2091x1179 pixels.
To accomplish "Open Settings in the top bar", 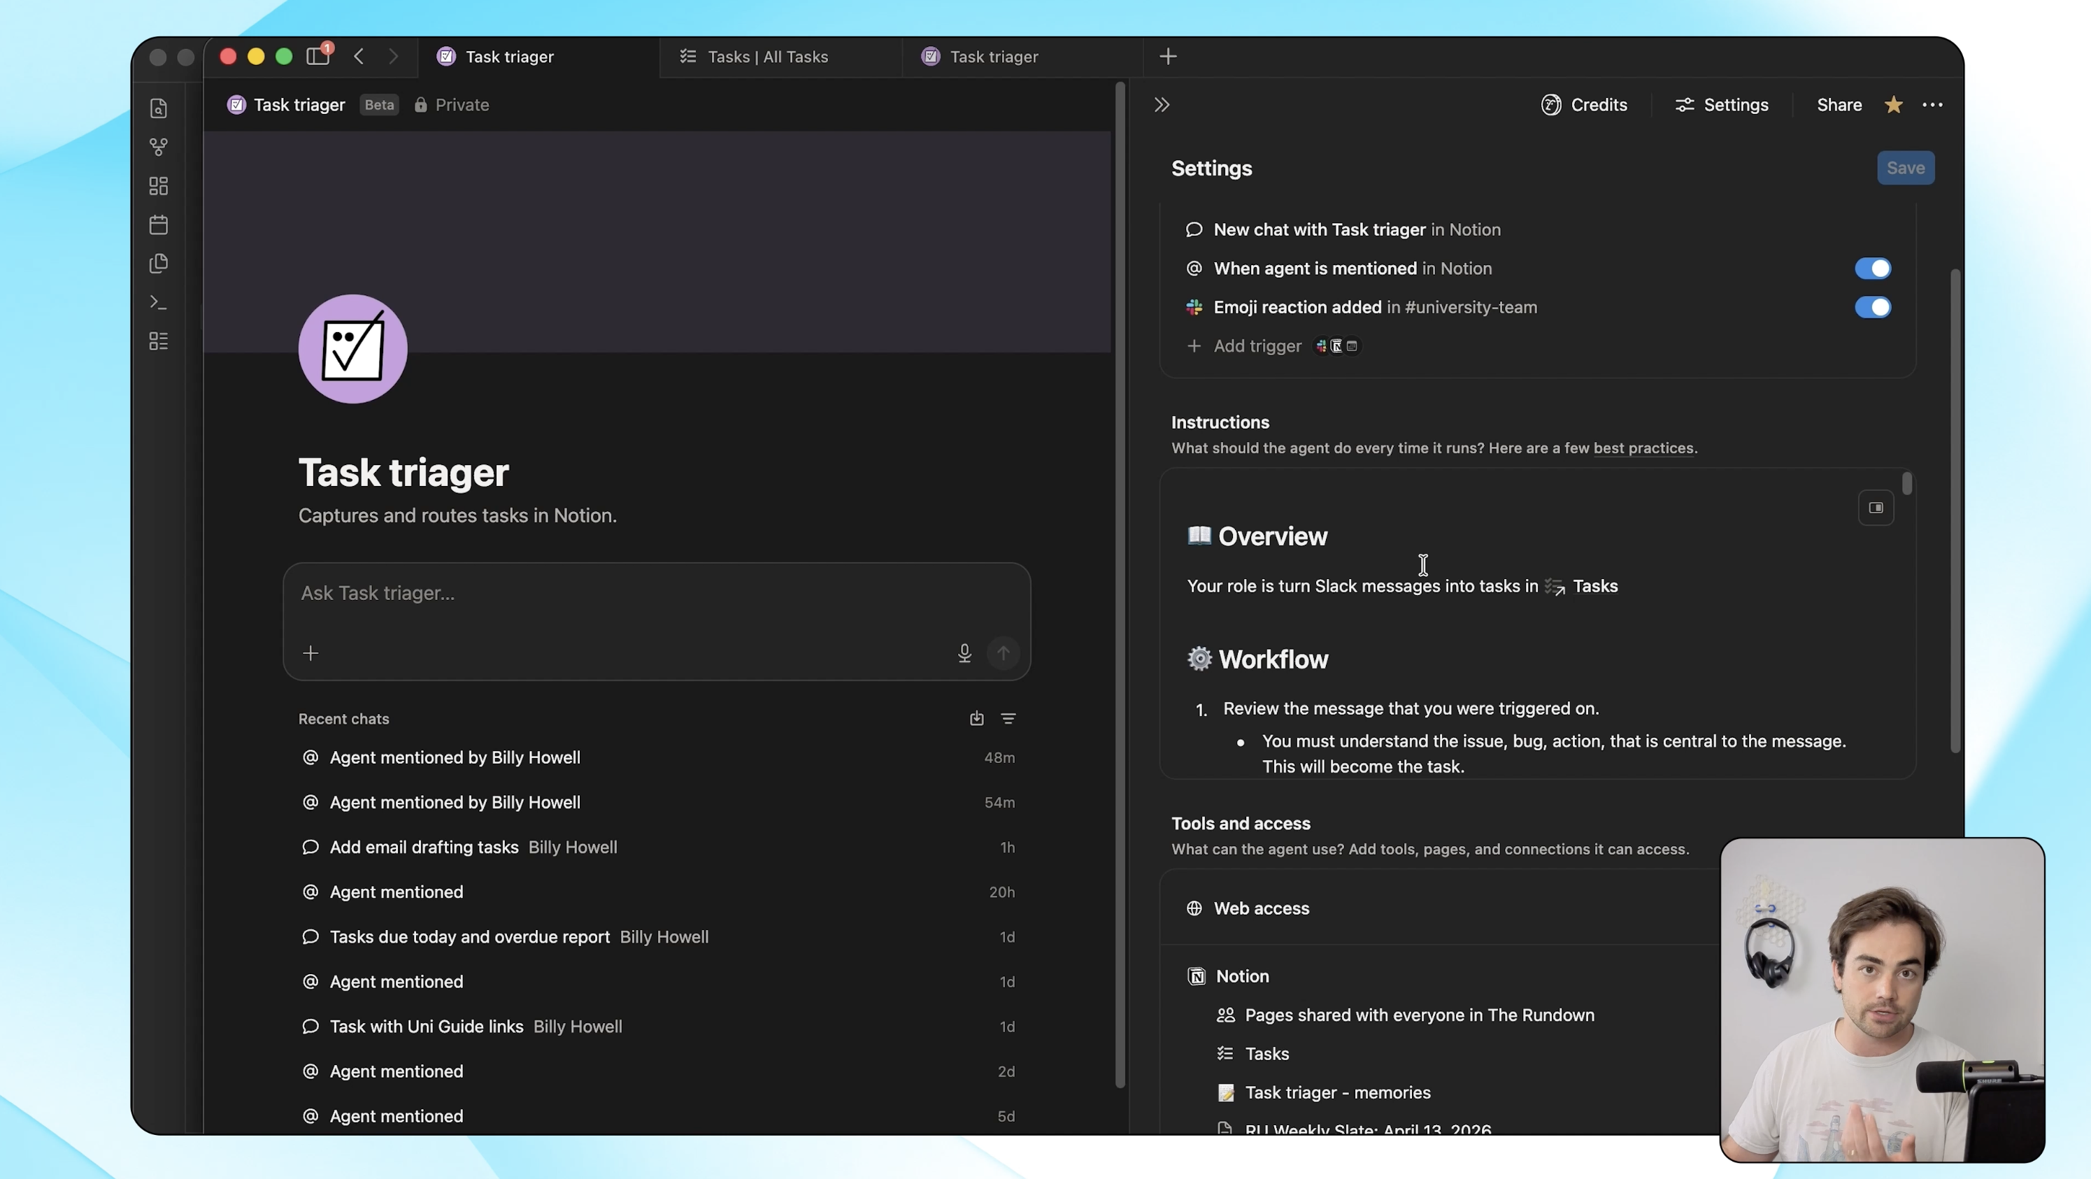I will [1722, 105].
